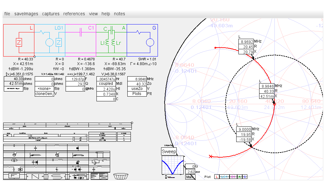
Task: Open the Plots Plt selector
Action: coord(137,94)
